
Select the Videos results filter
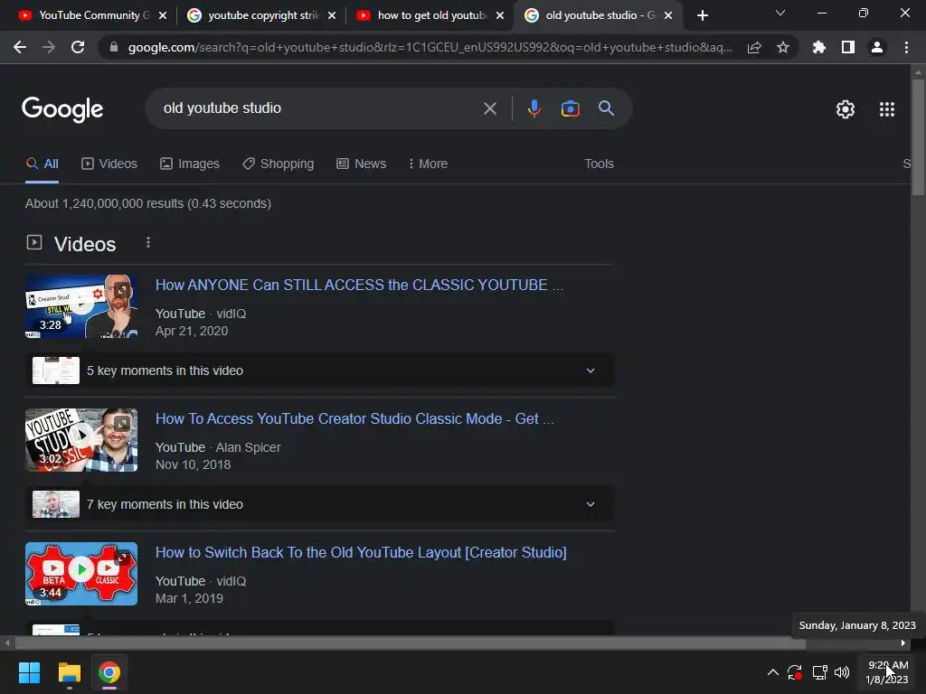[x=109, y=164]
